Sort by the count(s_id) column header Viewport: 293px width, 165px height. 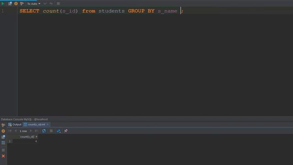27,137
